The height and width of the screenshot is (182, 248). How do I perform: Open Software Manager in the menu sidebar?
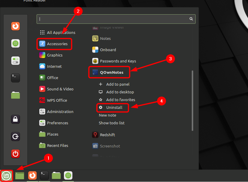click(x=15, y=43)
